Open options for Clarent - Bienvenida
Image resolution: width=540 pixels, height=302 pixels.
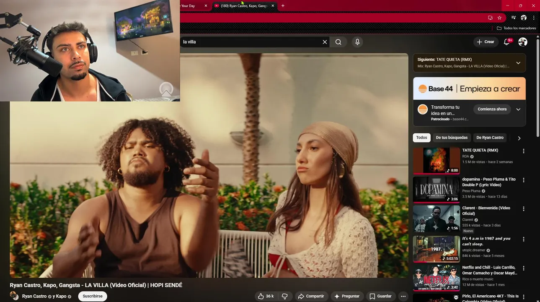[523, 209]
